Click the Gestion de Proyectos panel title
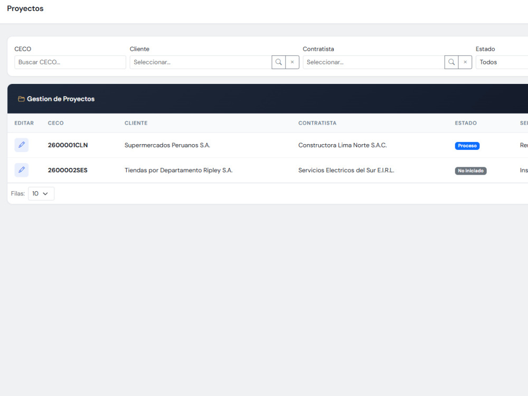Image resolution: width=528 pixels, height=396 pixels. click(61, 99)
